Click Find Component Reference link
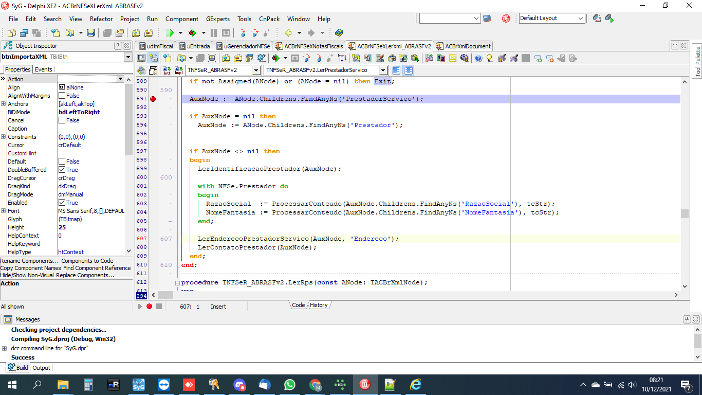 [x=97, y=268]
